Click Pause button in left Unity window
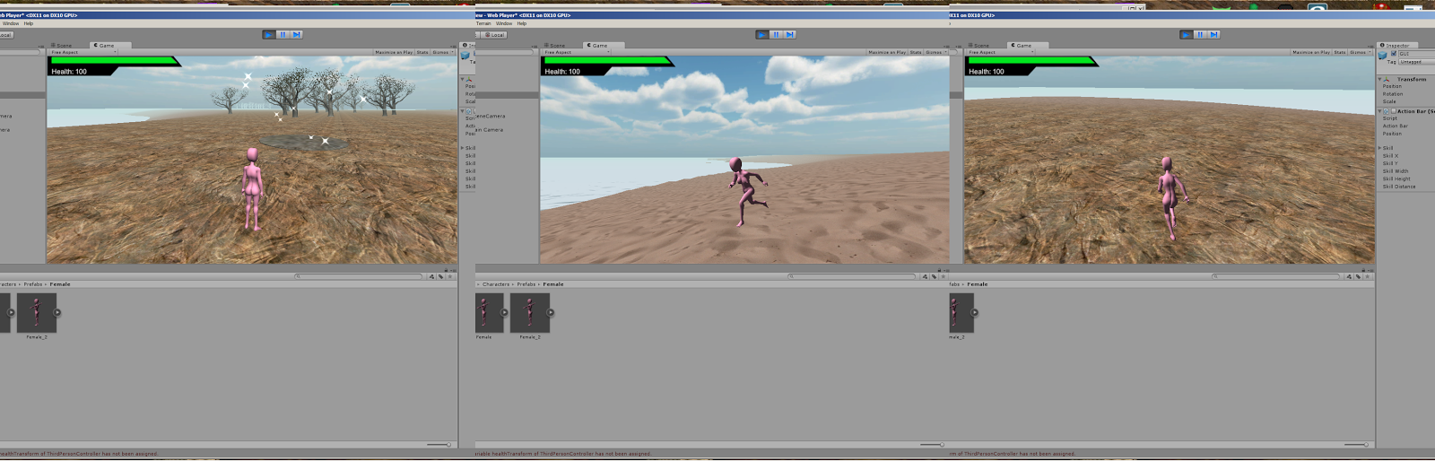Screen dimensions: 1435x461 click(x=283, y=35)
